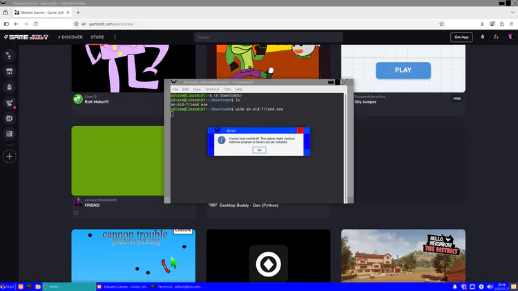Open the sidebar library icon

coord(9,134)
